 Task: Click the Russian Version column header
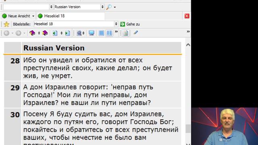(x=102, y=48)
